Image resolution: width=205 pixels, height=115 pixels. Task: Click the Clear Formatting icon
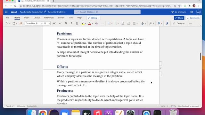tap(96, 23)
